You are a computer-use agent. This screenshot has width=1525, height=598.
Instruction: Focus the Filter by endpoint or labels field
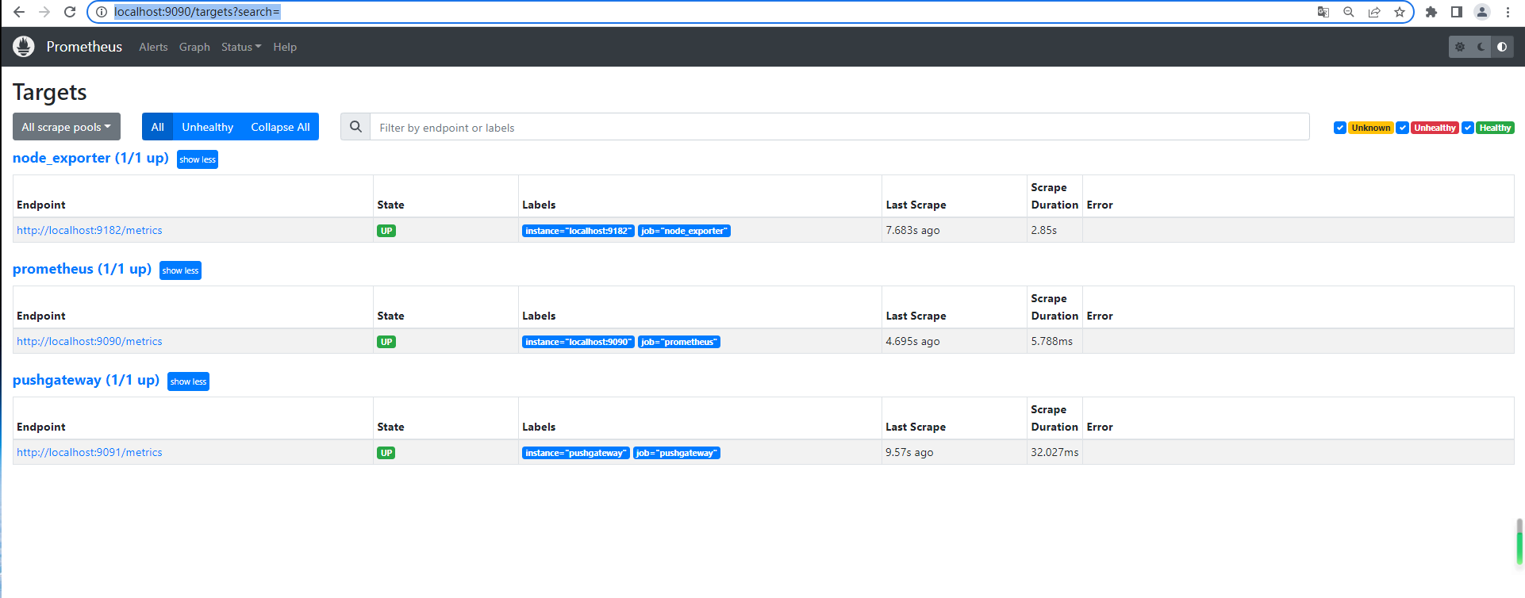pos(839,127)
